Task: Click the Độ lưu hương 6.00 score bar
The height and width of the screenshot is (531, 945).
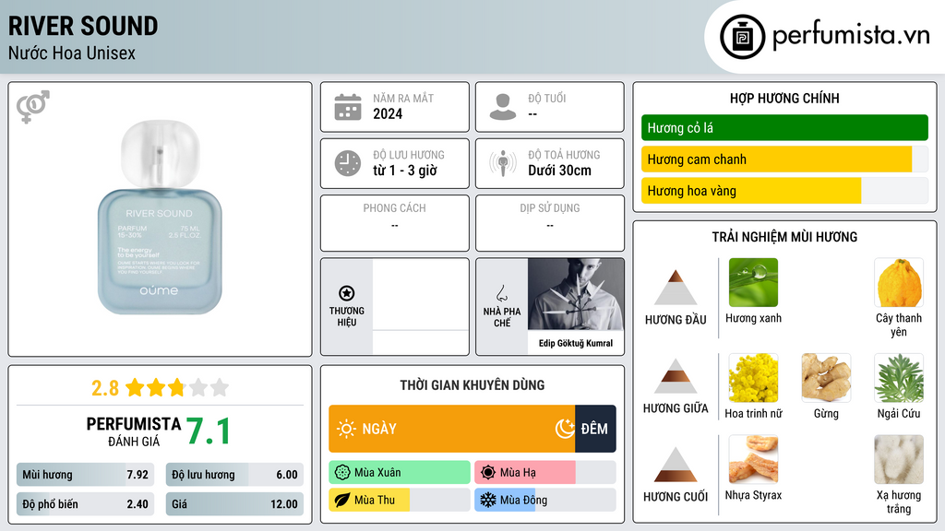Action: 234,475
